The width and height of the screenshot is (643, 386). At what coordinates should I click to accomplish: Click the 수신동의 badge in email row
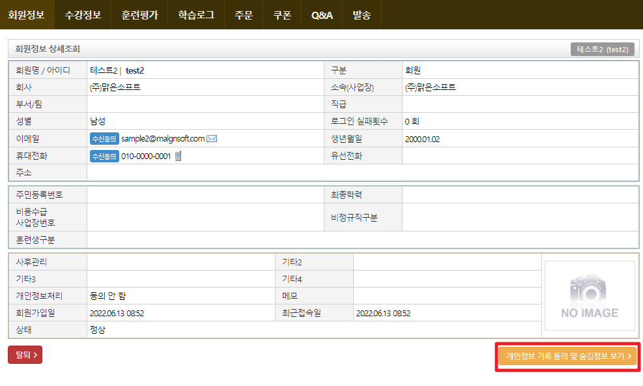point(104,138)
